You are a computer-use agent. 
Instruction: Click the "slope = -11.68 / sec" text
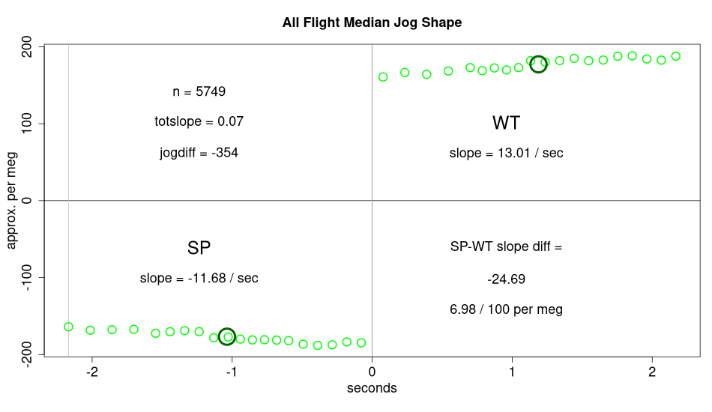tap(199, 279)
